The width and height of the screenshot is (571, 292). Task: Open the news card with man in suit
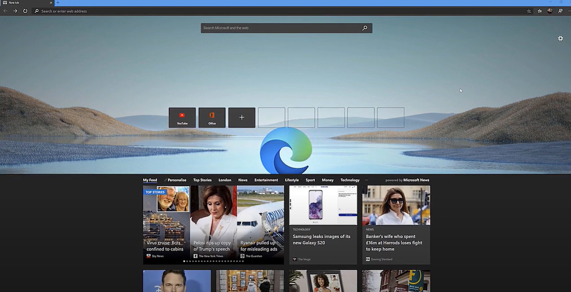pos(177,281)
